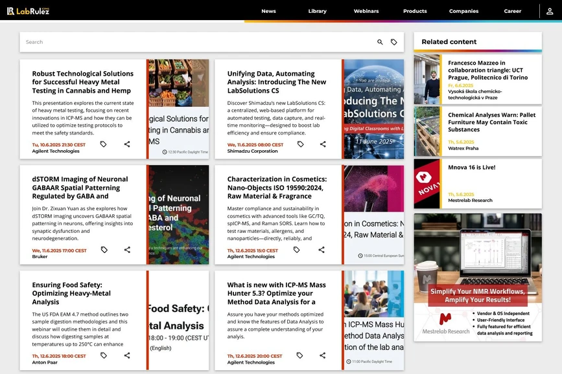Screen dimensions: 562x374
Task: Open the user account icon
Action: point(550,11)
